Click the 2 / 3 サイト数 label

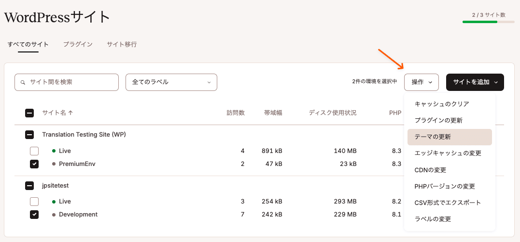click(x=489, y=15)
